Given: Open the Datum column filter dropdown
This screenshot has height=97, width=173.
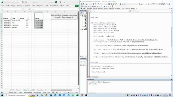Looking at the screenshot, I should 11,19.
